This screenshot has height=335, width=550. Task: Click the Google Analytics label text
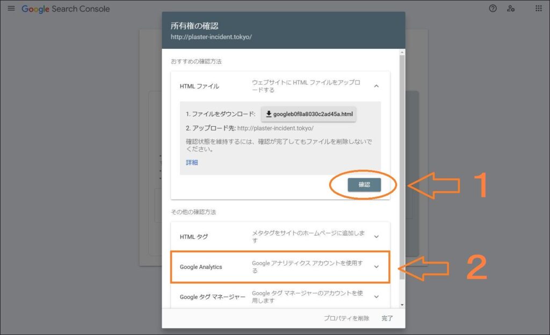point(201,267)
